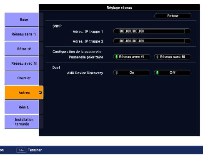The height and width of the screenshot is (156, 203).
Task: Open the Courrier tab
Action: [22, 78]
